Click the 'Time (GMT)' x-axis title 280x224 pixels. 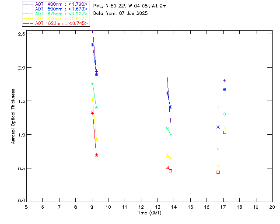[x=149, y=213]
